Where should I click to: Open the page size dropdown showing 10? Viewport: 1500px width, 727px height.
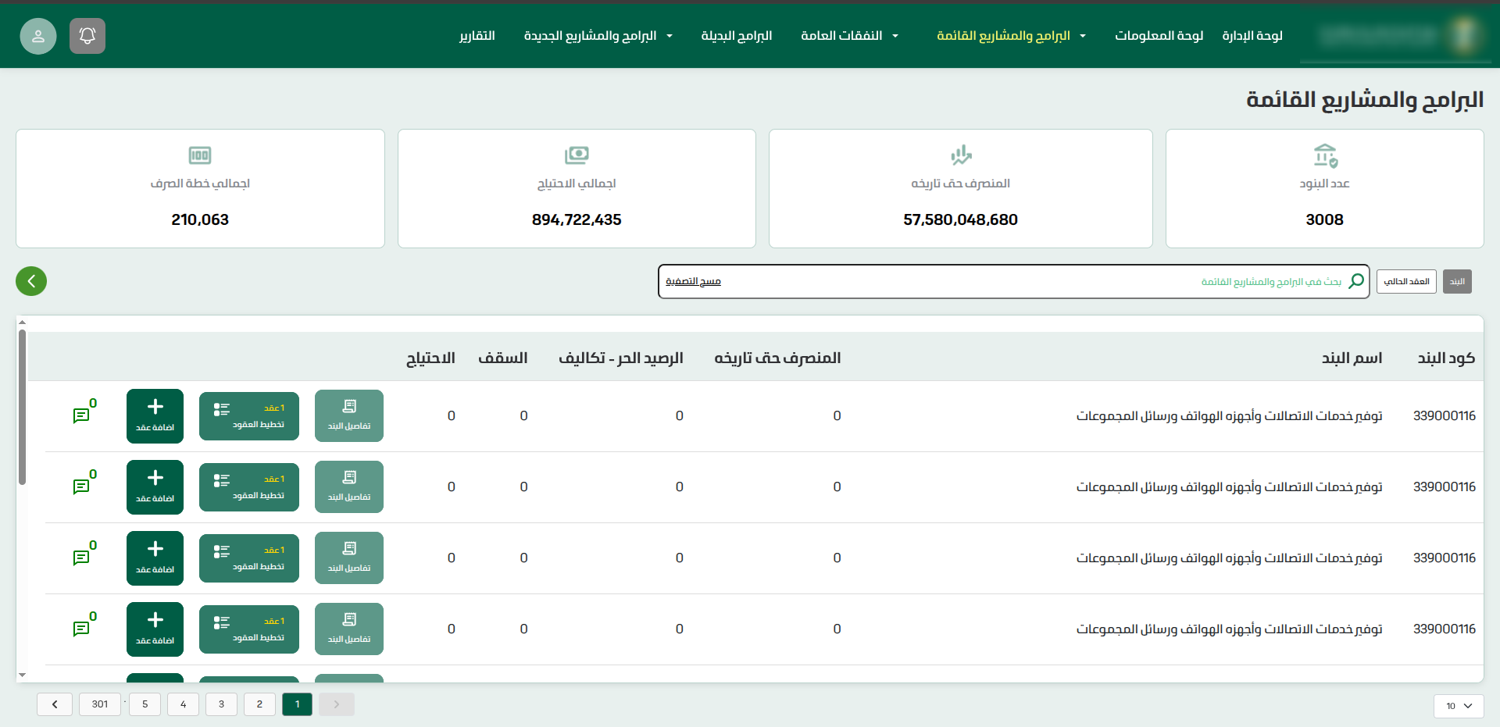pyautogui.click(x=1458, y=706)
